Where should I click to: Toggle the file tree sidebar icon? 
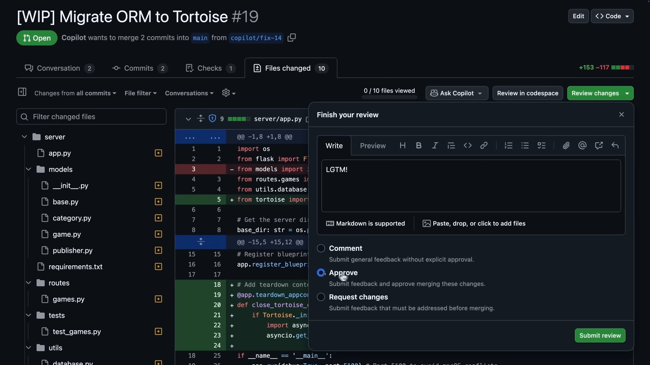click(22, 92)
